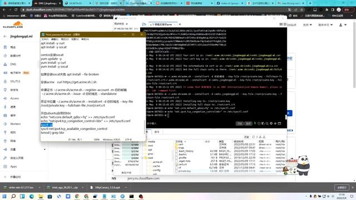Click the Notepad vertical scrollbar
The image size is (356, 200).
[x=145, y=127]
